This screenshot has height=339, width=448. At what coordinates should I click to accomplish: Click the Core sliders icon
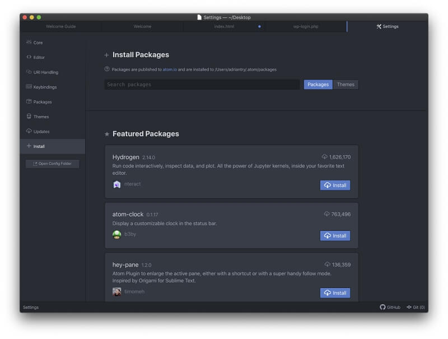pyautogui.click(x=29, y=42)
